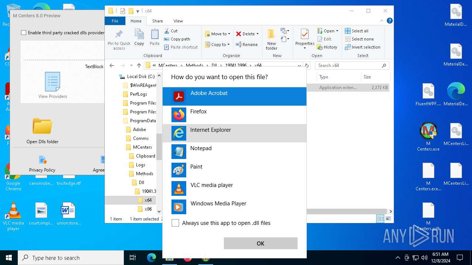Click Select none in the ribbon
This screenshot has height=265, width=472.
pos(359,39)
